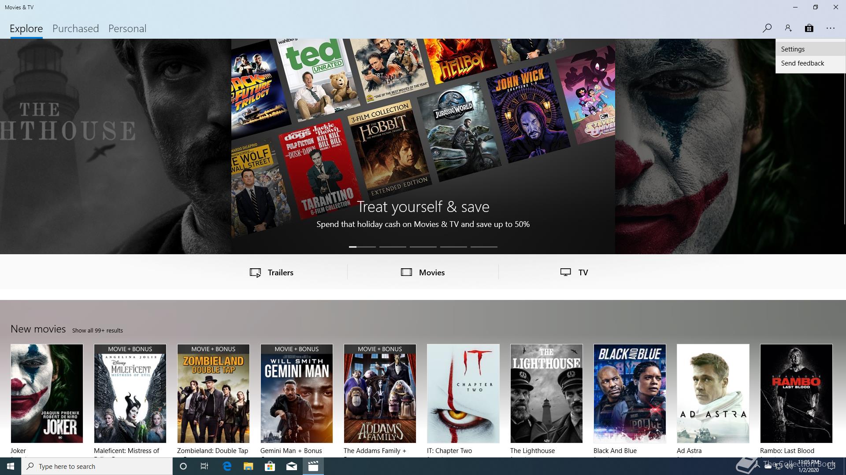Open Task View icon on taskbar
The width and height of the screenshot is (846, 475).
204,466
